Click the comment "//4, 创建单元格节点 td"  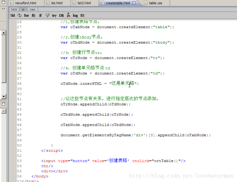[85, 68]
